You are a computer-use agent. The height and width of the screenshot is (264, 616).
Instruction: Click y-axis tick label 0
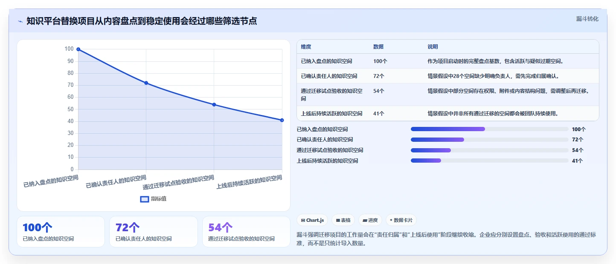tap(72, 169)
